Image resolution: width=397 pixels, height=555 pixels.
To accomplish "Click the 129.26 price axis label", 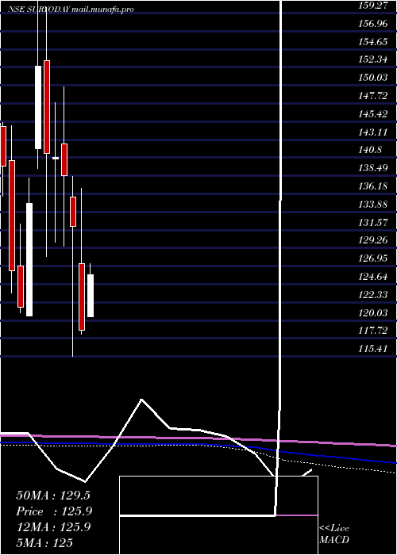I will 373,240.
